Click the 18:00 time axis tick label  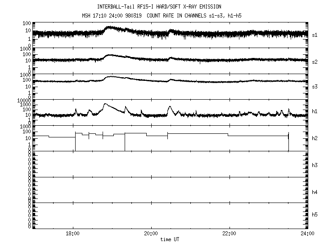click(x=73, y=234)
